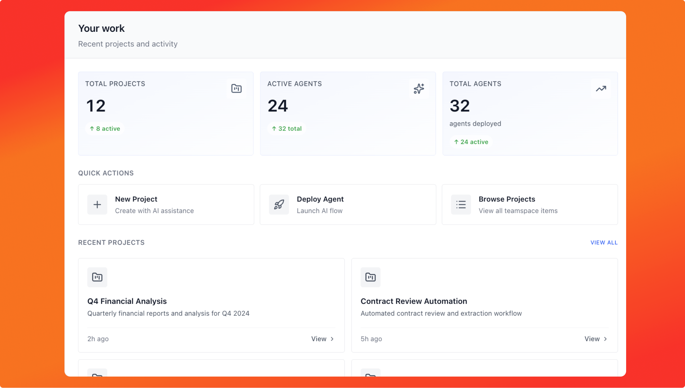685x388 pixels.
Task: Click View on Q4 Financial Analysis
Action: coord(319,339)
